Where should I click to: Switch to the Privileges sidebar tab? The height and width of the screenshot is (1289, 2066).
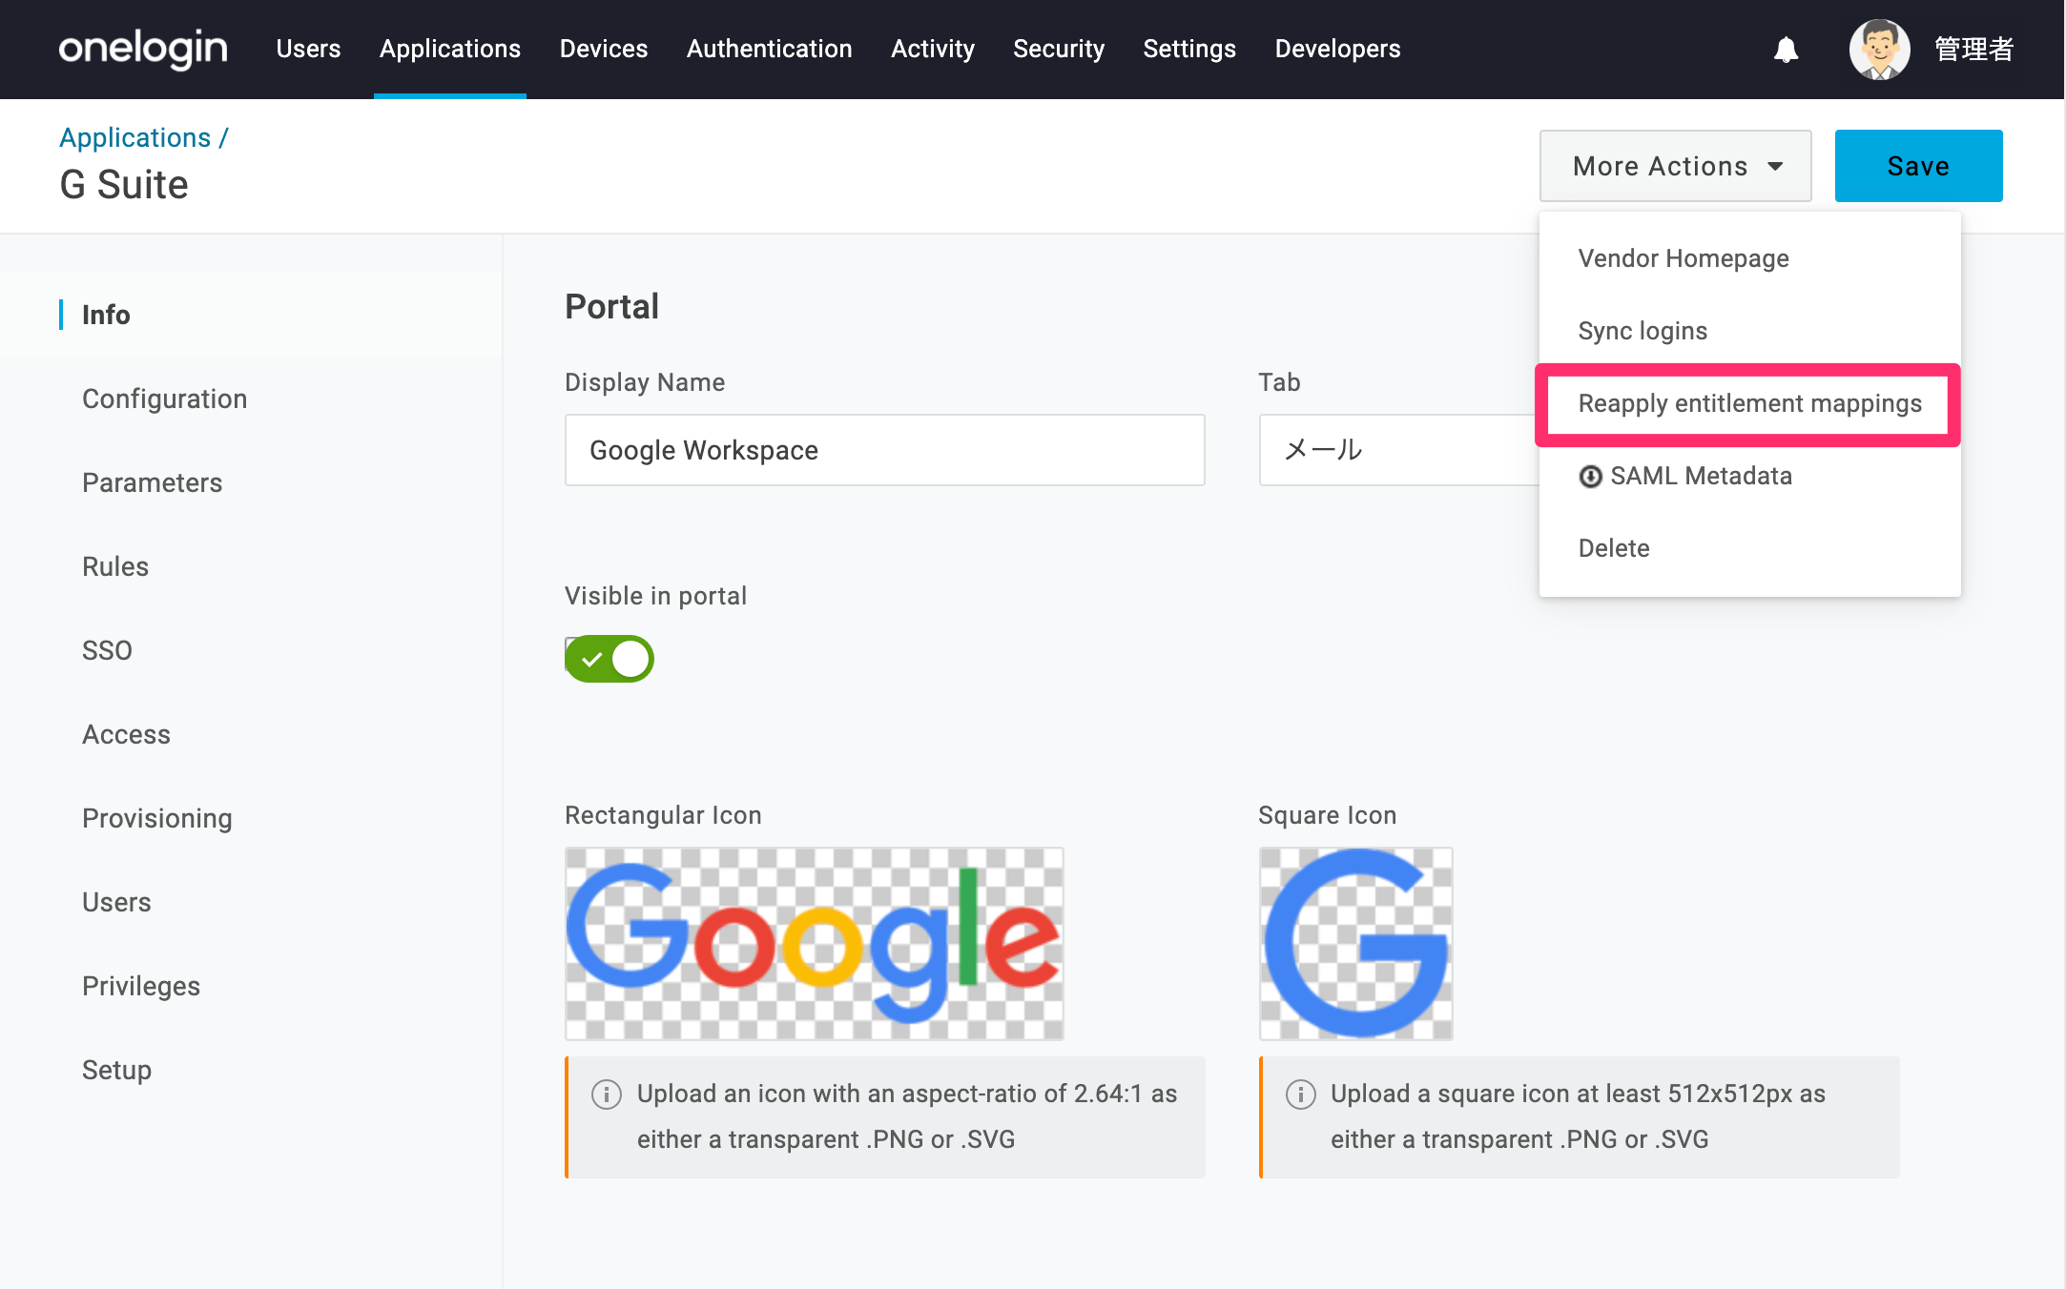[x=141, y=986]
